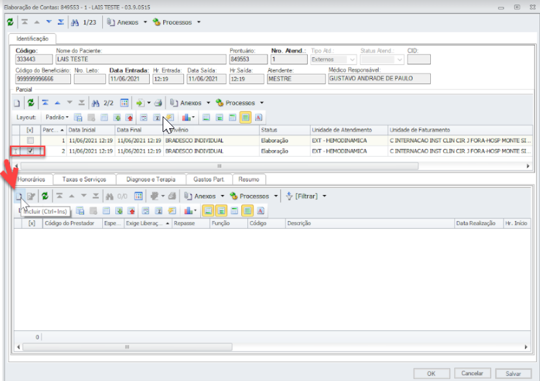Click red letter A icon in Honorários layout bar
The image size is (540, 381).
point(261,211)
